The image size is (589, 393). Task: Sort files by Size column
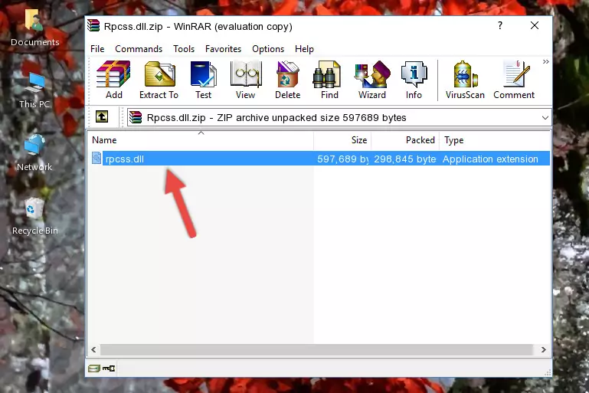(x=342, y=139)
